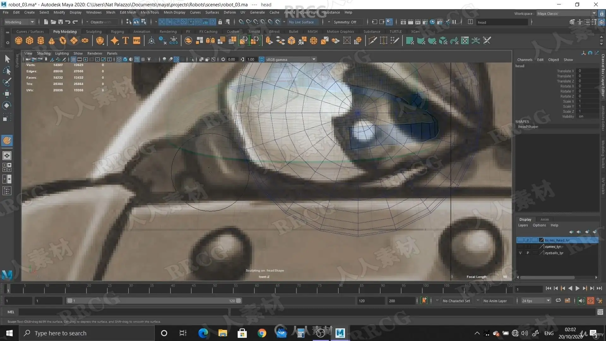The height and width of the screenshot is (341, 606).
Task: Click the Paint Selection tool icon
Action: click(7, 82)
